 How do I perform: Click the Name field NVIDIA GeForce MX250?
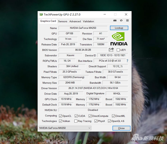tap(83, 28)
